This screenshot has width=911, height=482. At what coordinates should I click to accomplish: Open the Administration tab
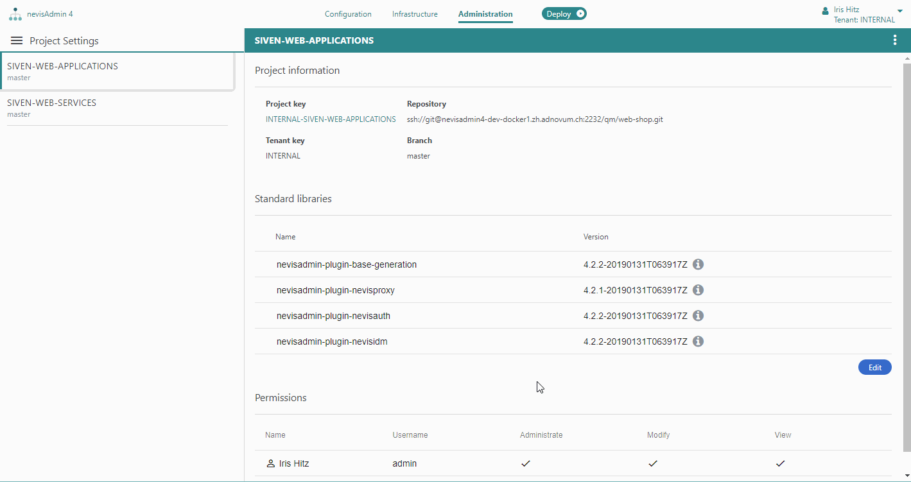tap(485, 14)
